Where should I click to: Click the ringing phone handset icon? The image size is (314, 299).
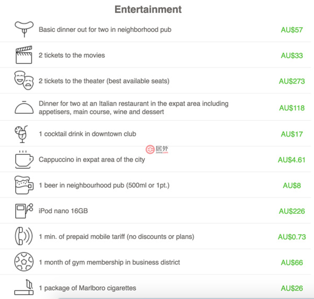pos(24,236)
